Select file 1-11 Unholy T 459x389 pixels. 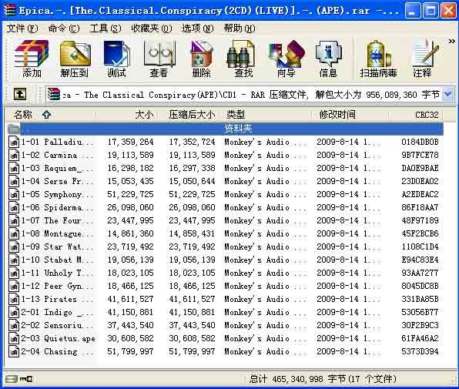(x=57, y=273)
